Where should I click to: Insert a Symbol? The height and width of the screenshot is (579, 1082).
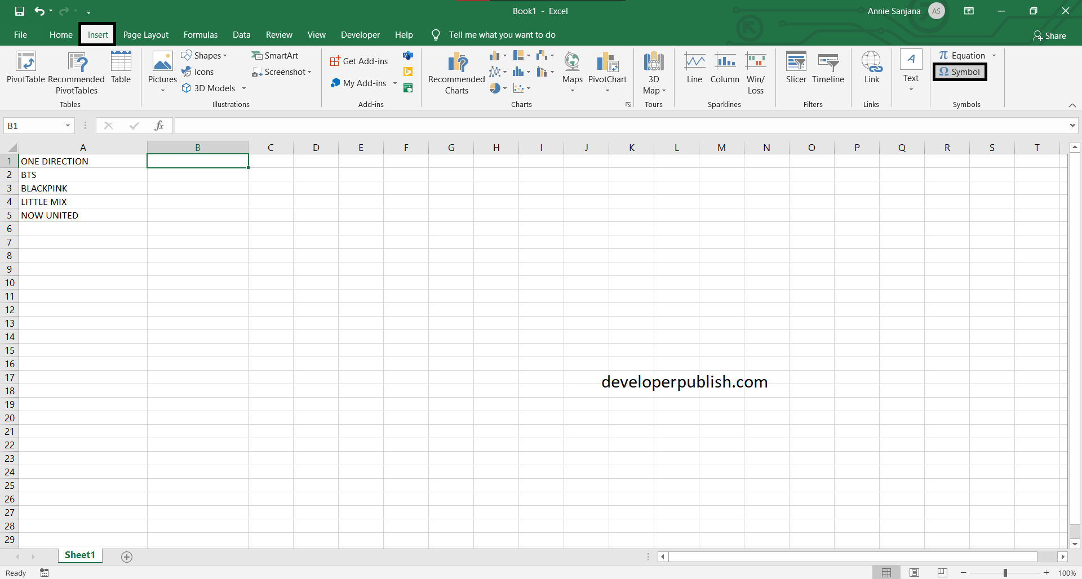pos(959,72)
